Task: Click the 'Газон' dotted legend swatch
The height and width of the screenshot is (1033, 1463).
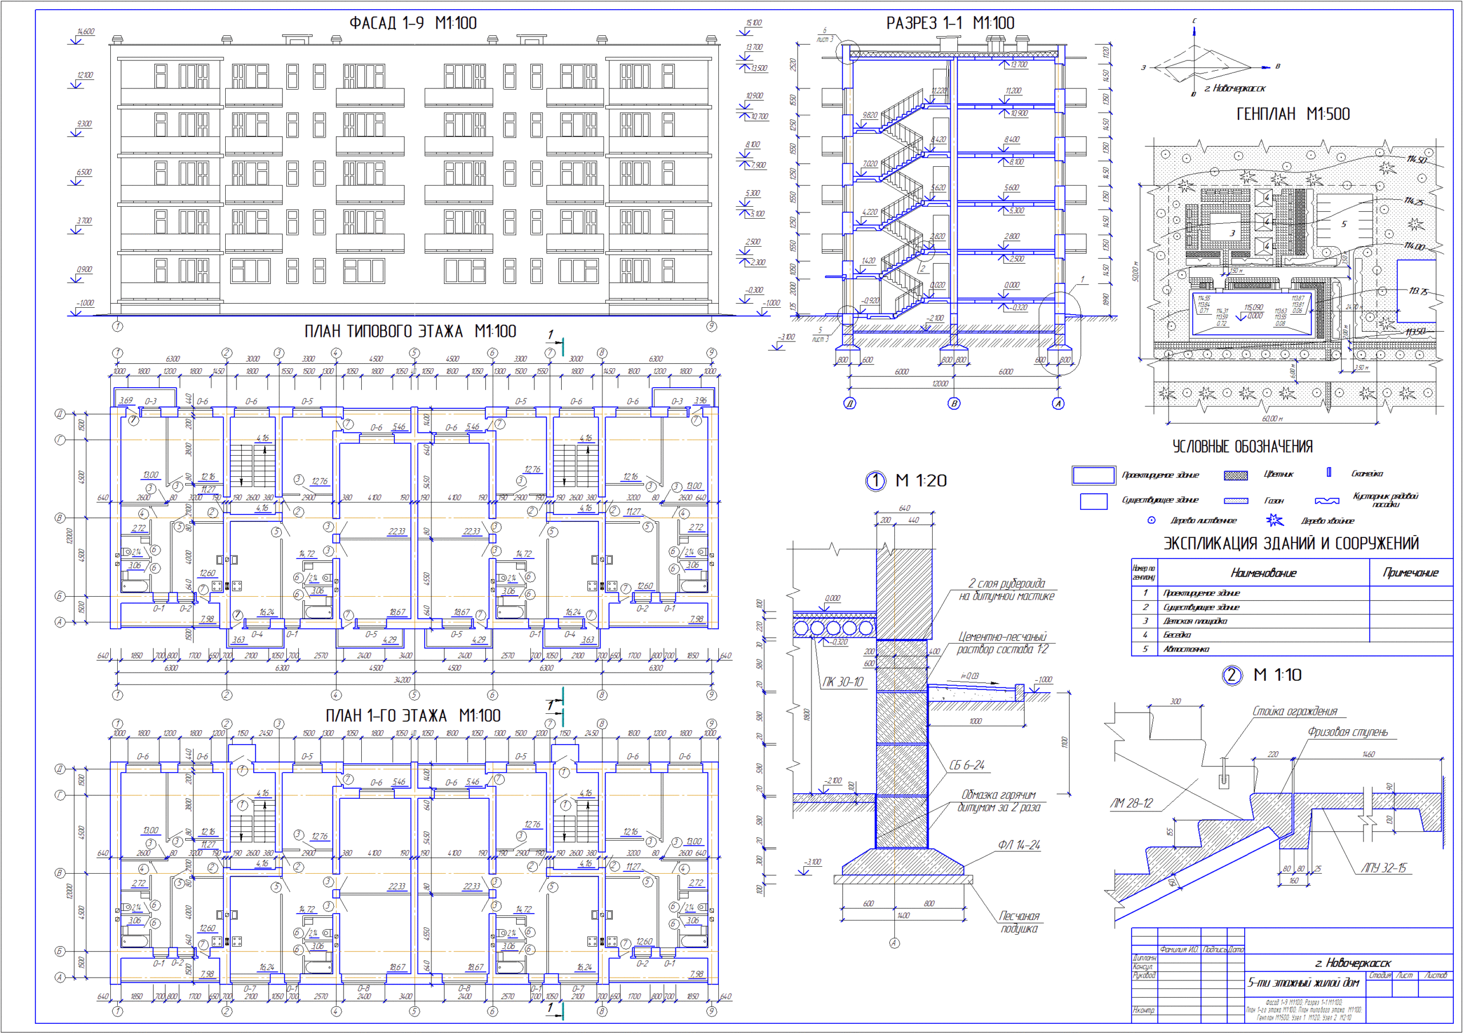Action: pyautogui.click(x=1236, y=501)
